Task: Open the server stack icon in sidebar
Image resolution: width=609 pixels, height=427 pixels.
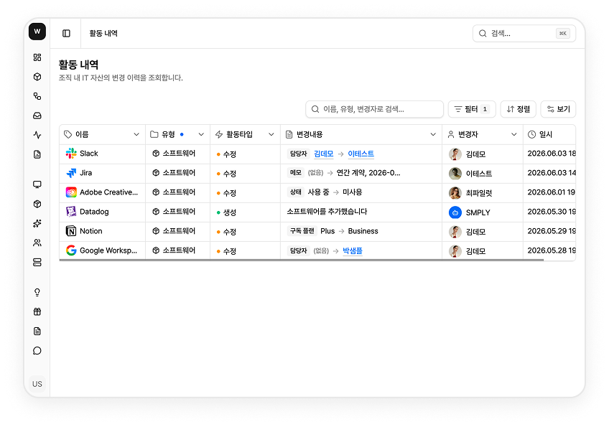Action: (x=37, y=263)
